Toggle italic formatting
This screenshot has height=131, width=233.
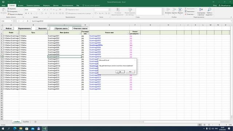pos(28,13)
